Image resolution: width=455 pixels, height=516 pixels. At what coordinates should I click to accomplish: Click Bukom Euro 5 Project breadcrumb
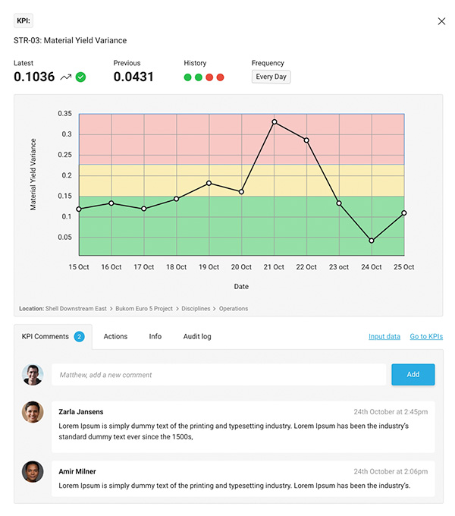(144, 309)
